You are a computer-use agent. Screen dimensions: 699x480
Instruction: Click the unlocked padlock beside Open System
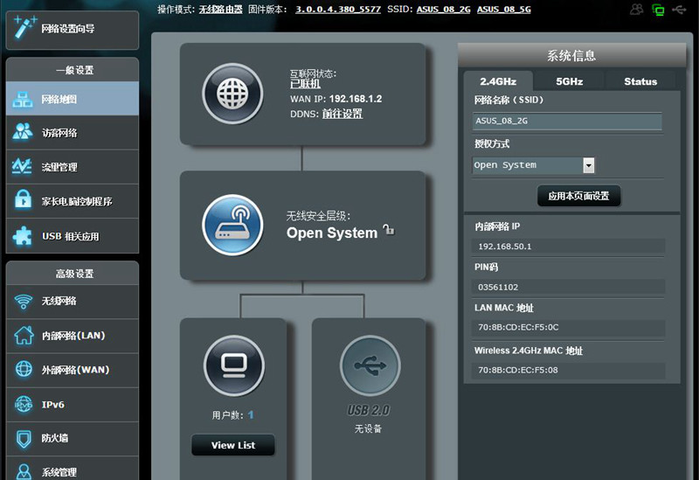[389, 231]
